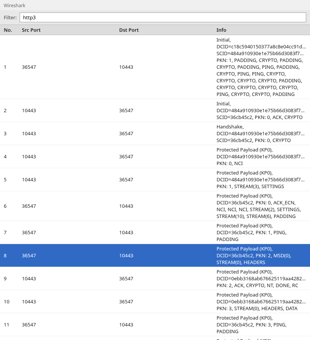Select packet row number 9
Screen dimensions: 310x340
(x=155, y=278)
